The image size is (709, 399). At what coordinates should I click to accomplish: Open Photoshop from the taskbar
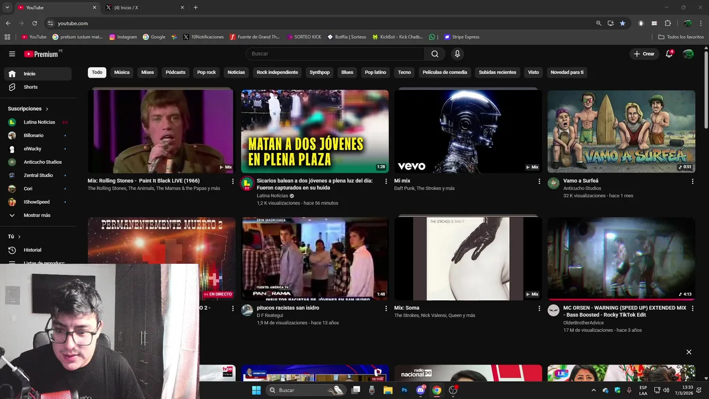[x=404, y=390]
